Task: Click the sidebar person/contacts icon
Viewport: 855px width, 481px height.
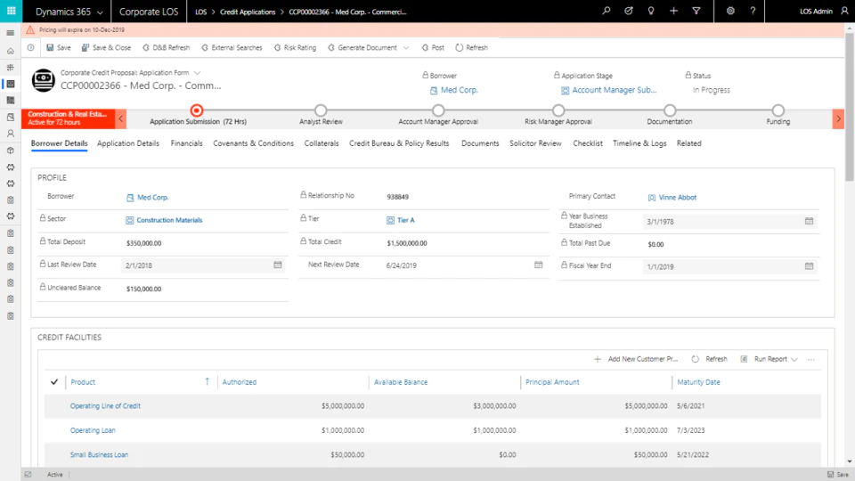Action: 11,134
